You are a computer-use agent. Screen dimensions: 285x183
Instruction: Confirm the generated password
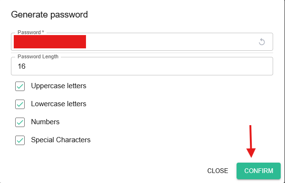259,171
